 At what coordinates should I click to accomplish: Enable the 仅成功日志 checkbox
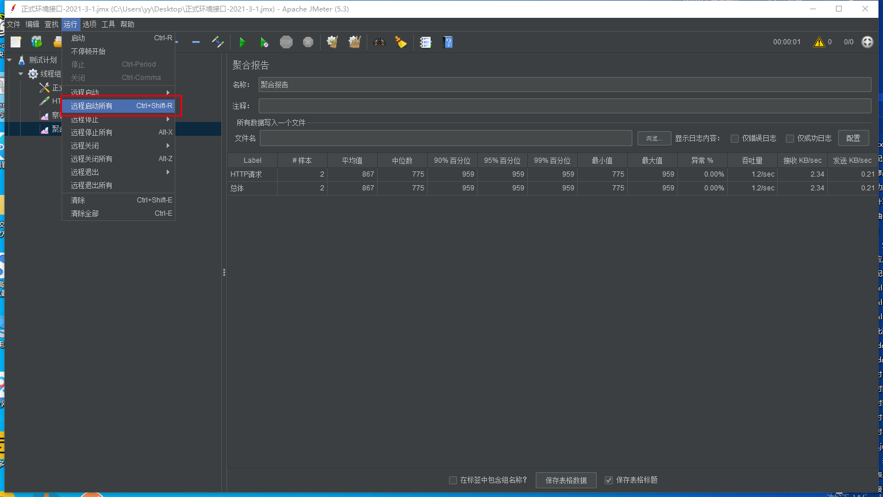click(790, 139)
